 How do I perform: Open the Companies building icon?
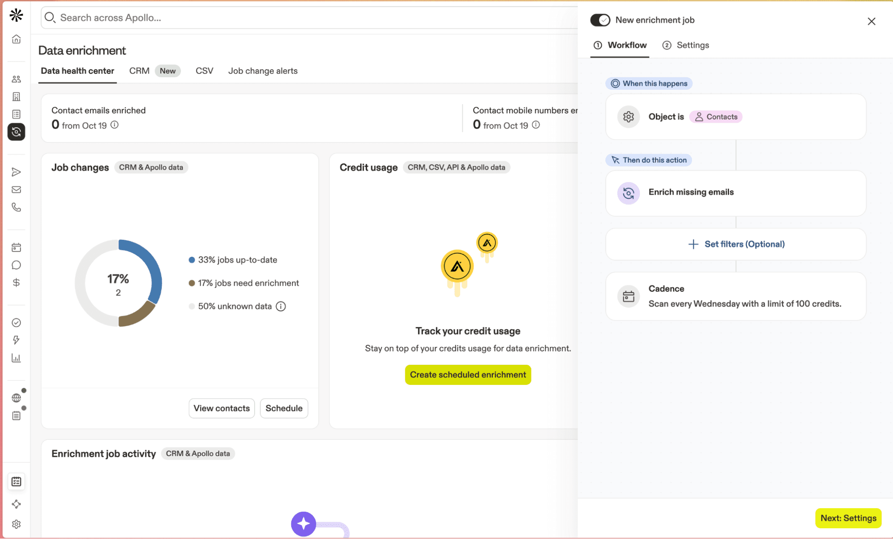[x=17, y=96]
